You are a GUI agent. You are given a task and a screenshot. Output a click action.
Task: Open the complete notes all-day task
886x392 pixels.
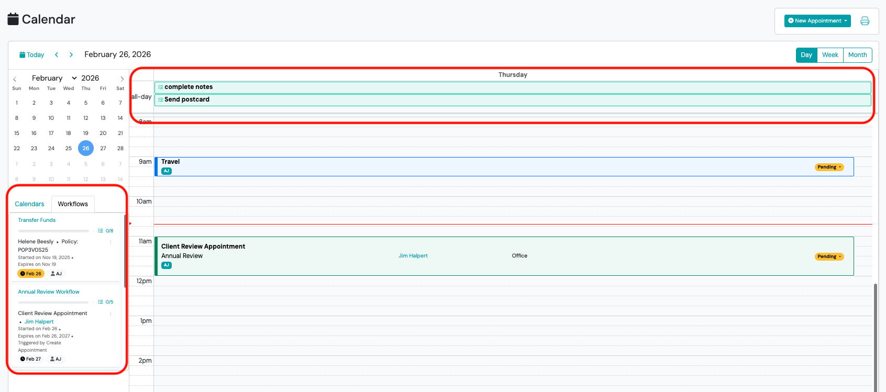[513, 87]
